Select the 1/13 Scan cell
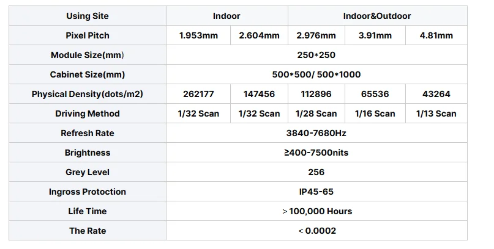 pyautogui.click(x=436, y=114)
